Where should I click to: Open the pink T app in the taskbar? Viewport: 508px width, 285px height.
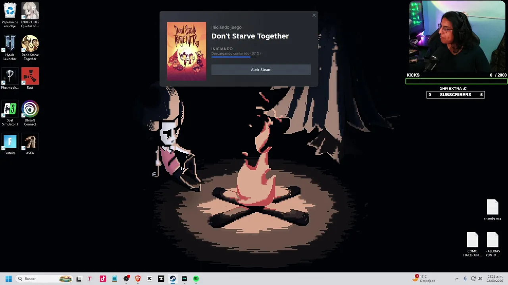(90, 279)
